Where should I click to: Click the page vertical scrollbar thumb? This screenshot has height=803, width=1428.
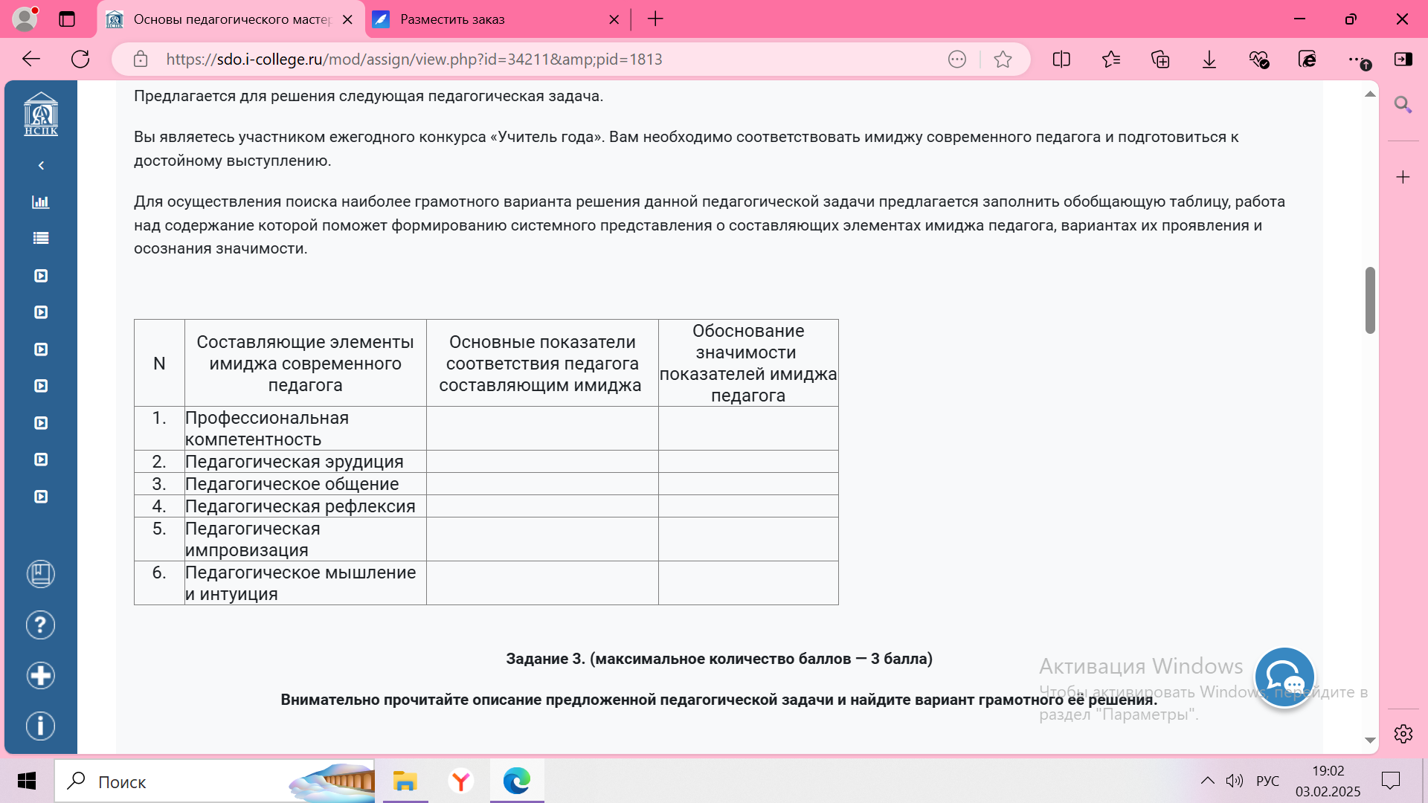tap(1370, 300)
